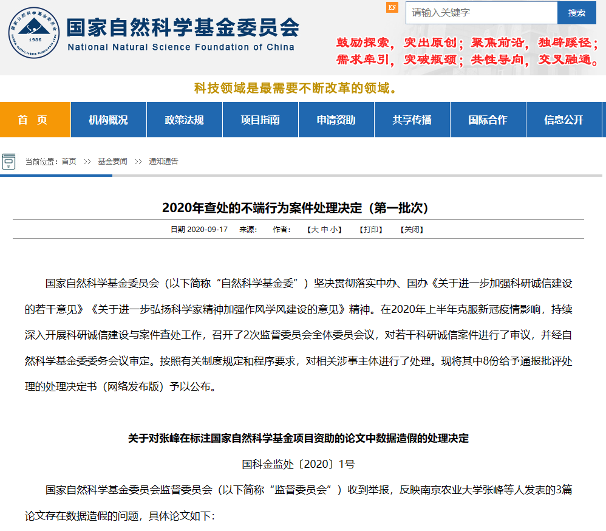
Task: Open the 机构概况 navigation menu
Action: point(109,120)
